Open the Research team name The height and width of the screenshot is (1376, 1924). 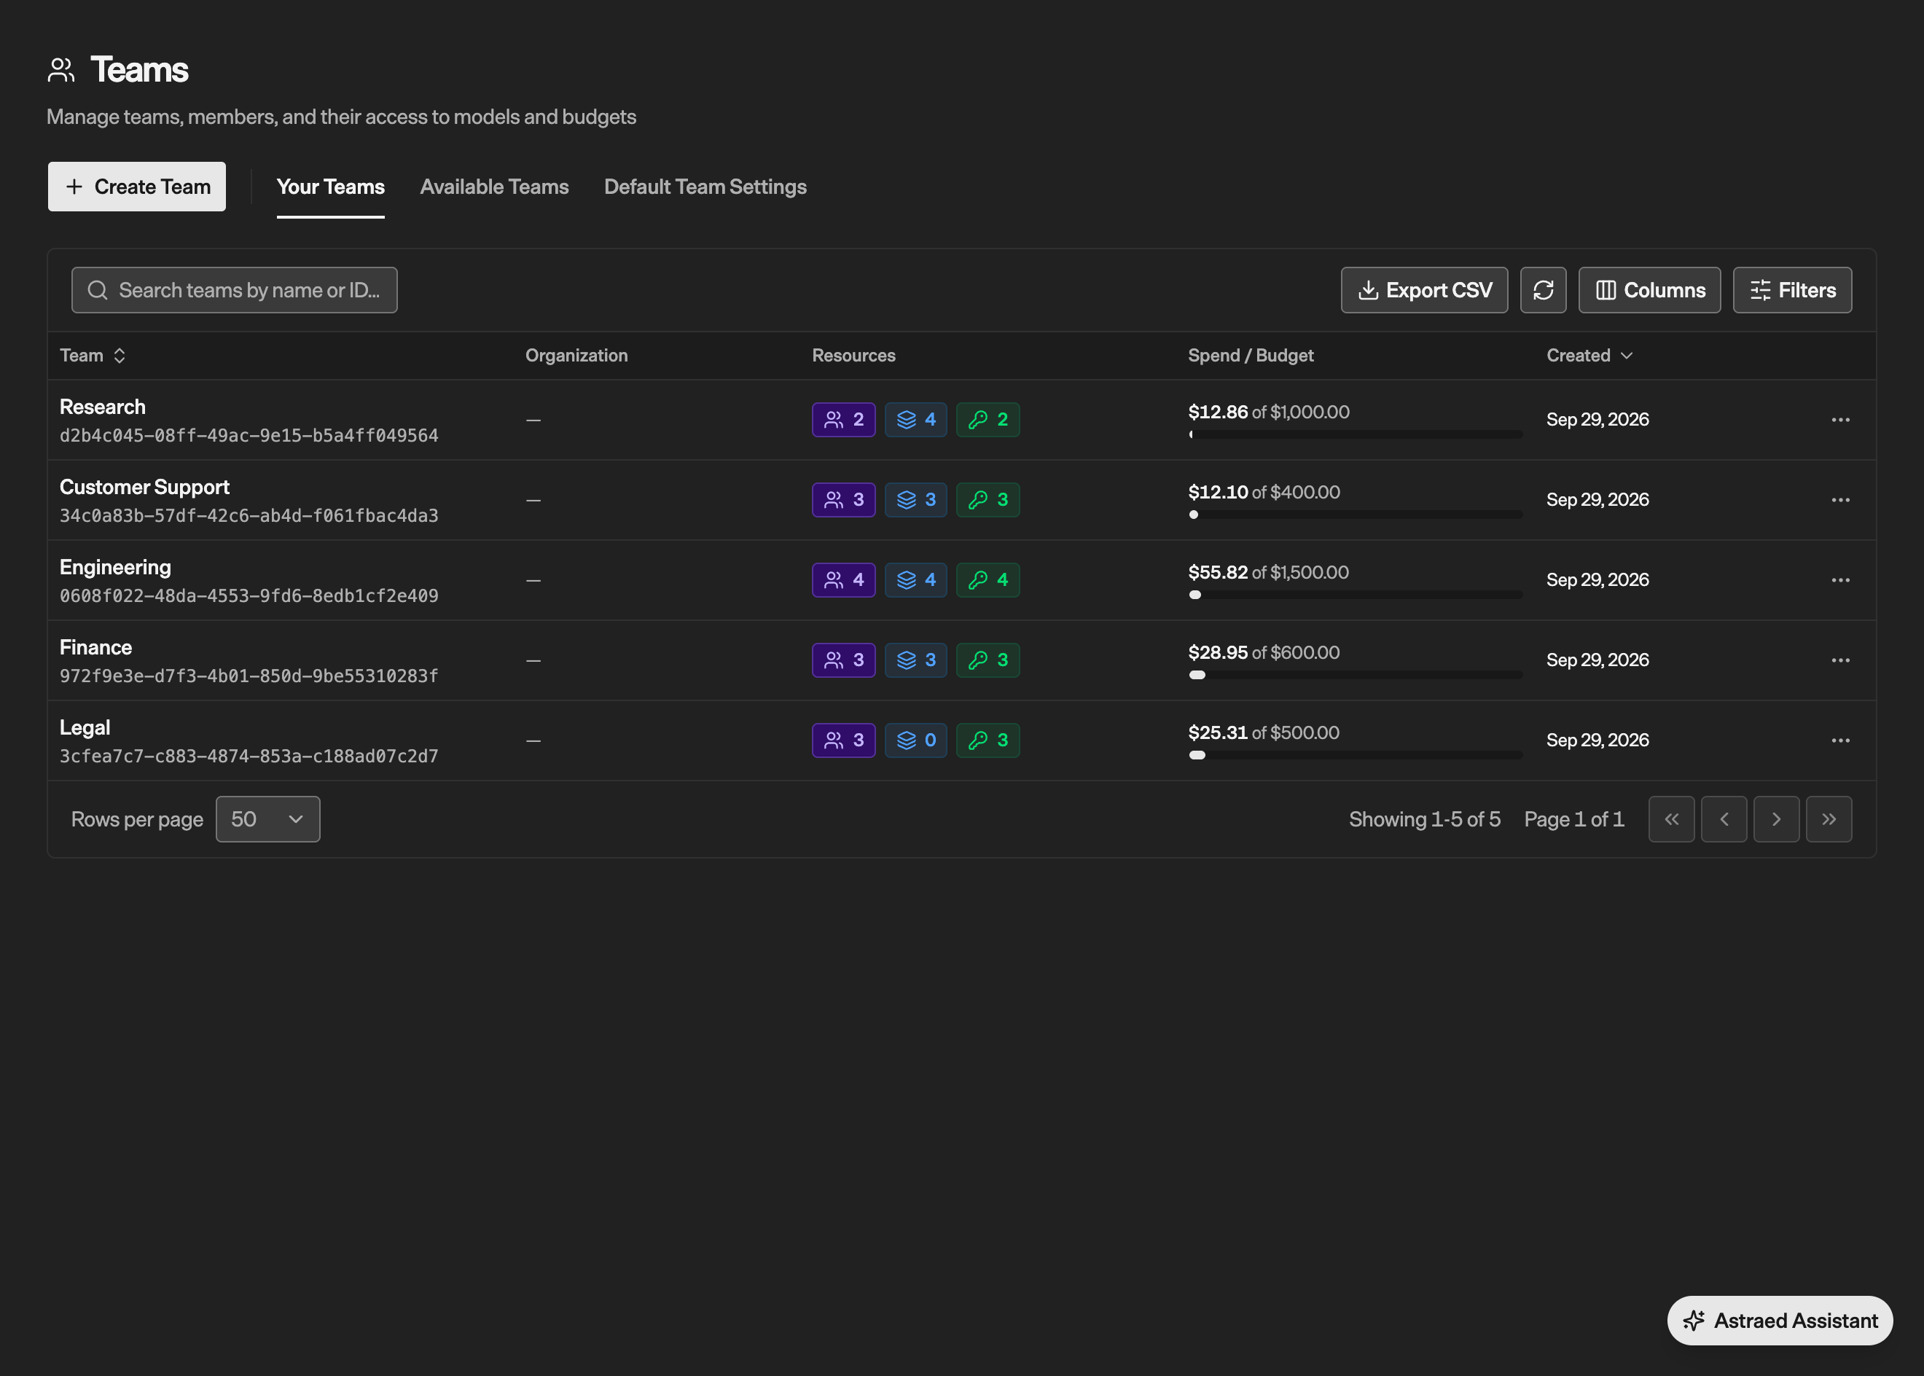click(x=103, y=407)
